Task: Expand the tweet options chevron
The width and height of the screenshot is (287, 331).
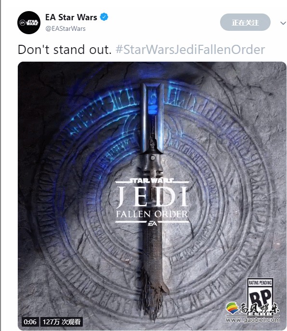Action: 283,23
